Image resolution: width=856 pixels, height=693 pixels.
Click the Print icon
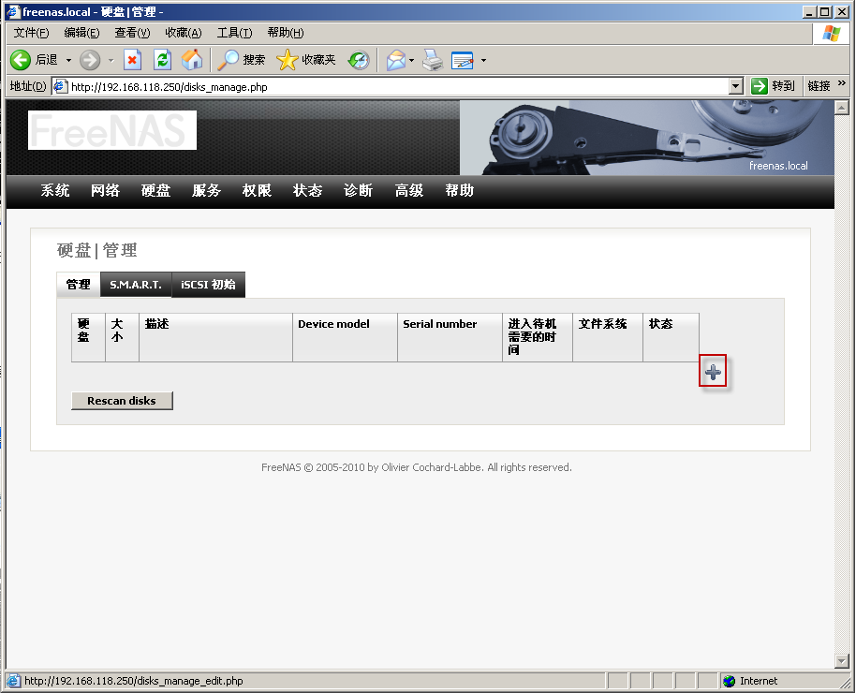coord(434,60)
